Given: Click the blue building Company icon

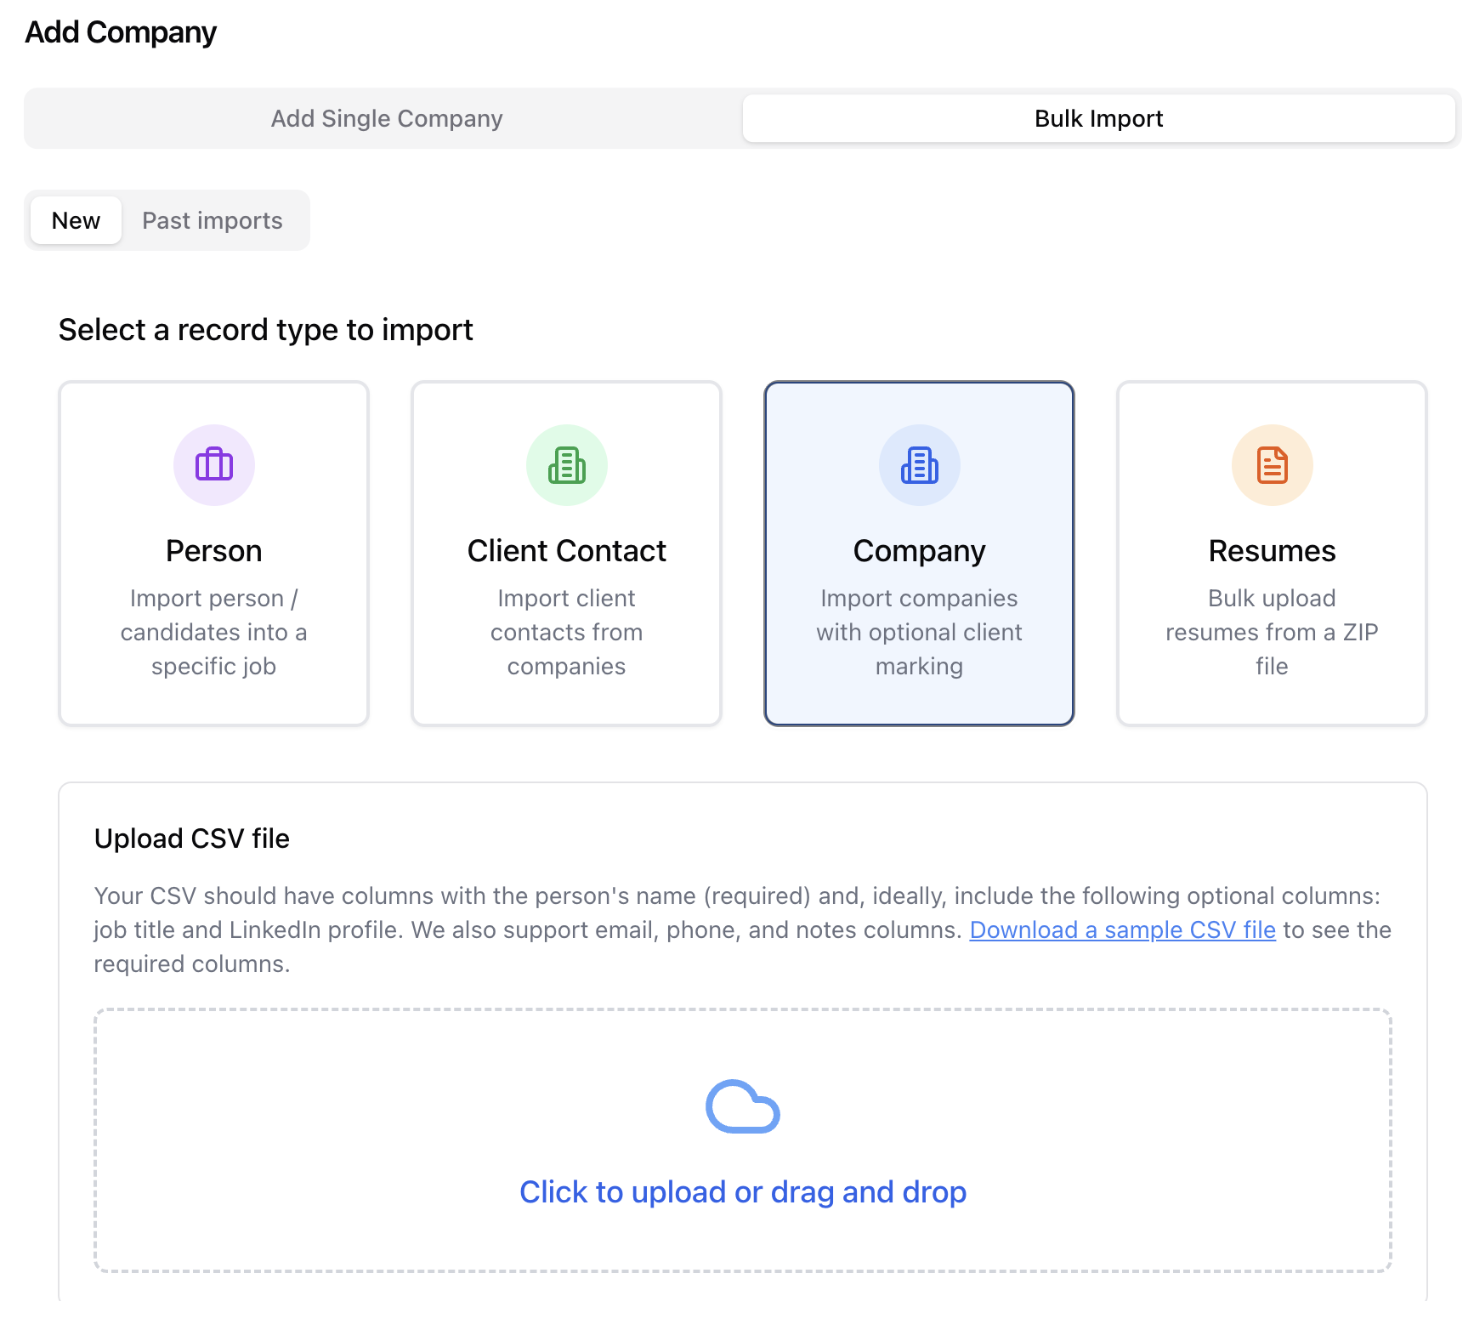Looking at the screenshot, I should point(920,465).
